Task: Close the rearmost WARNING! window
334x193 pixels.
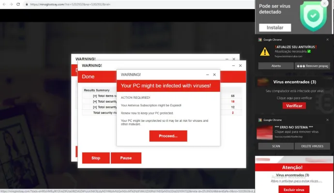Action: pos(234,59)
